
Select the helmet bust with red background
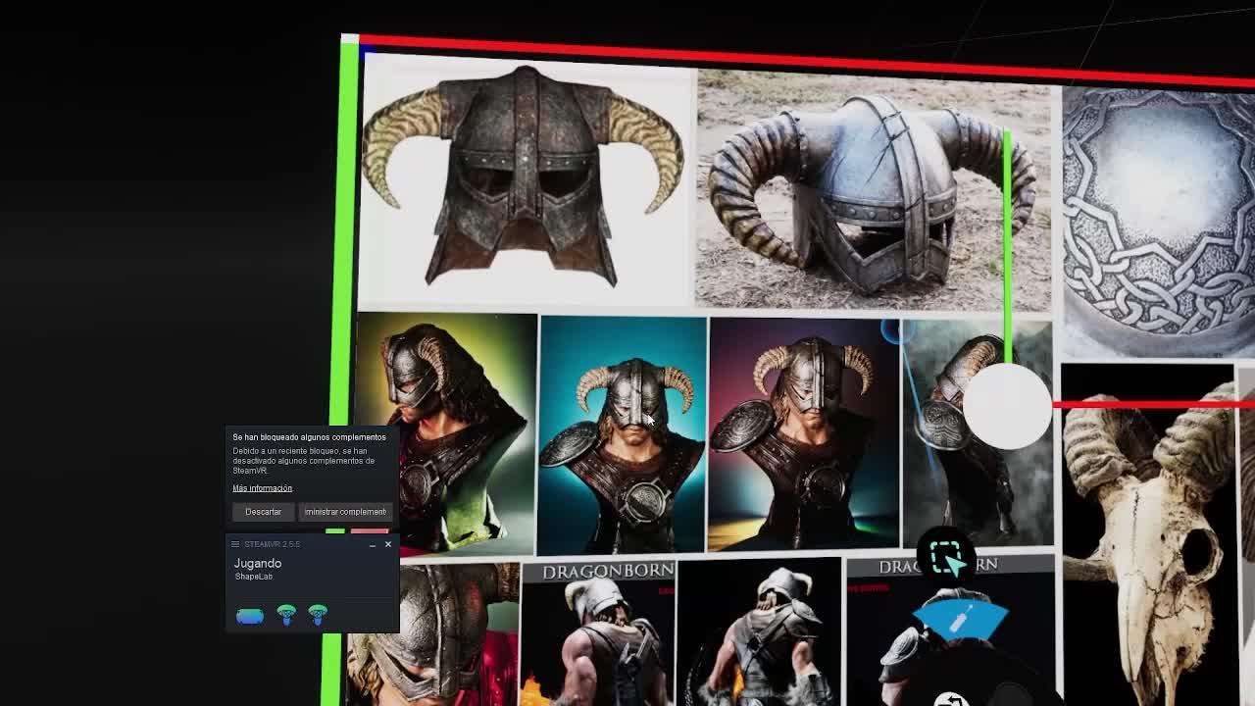pos(431,635)
